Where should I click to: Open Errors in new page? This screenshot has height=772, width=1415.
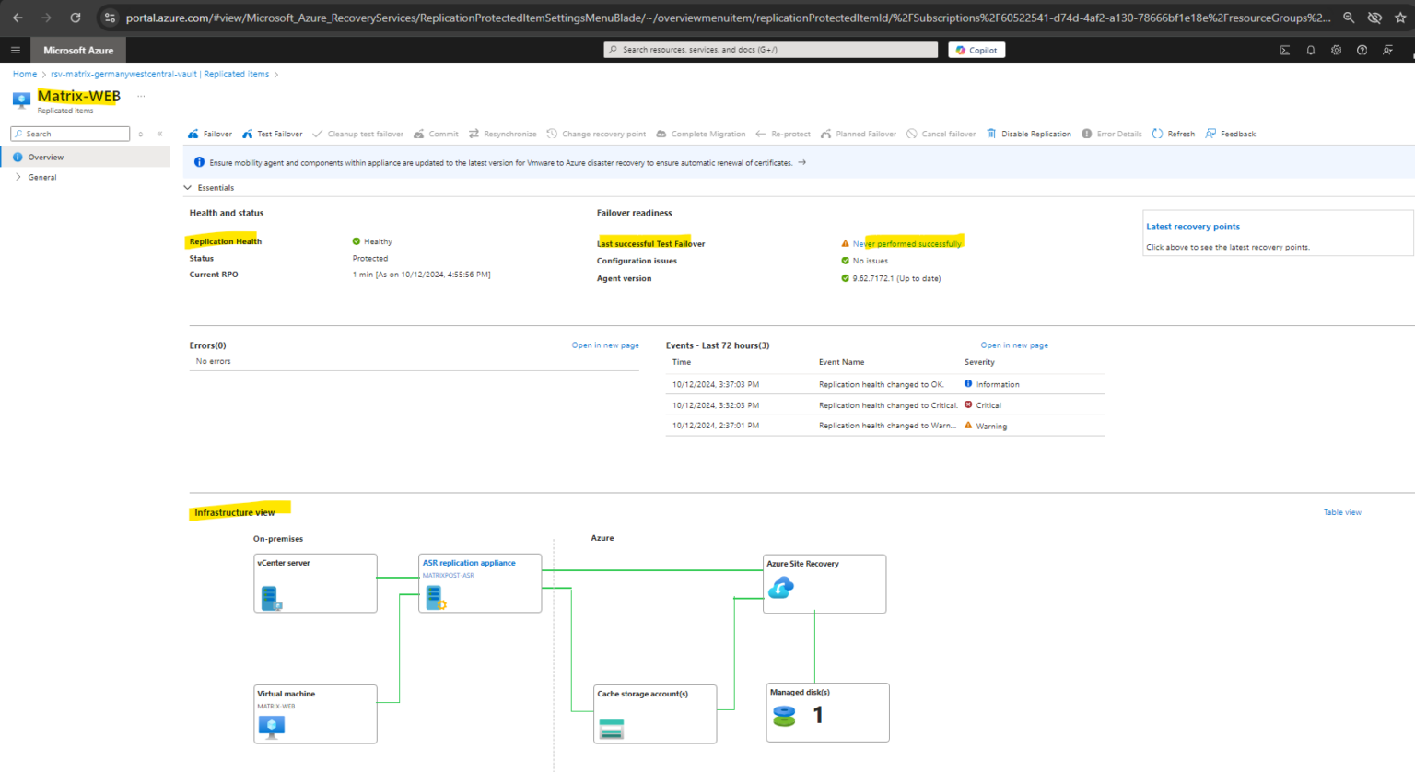point(605,345)
